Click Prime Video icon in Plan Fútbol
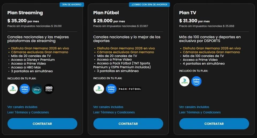 (x=111, y=89)
